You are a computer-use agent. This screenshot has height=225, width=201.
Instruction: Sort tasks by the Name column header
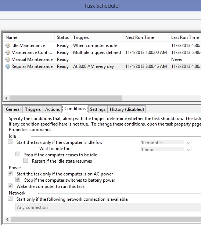29,37
